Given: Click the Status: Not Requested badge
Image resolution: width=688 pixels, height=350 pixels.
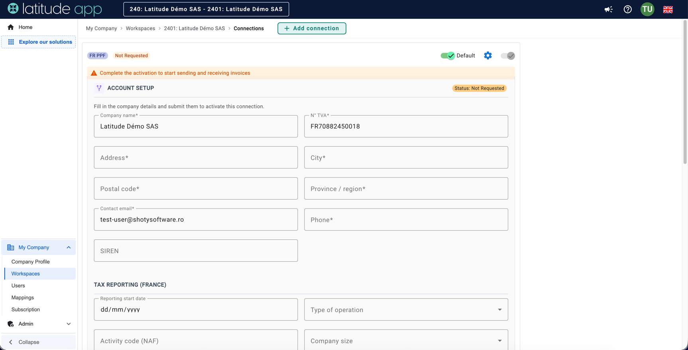Looking at the screenshot, I should 479,88.
